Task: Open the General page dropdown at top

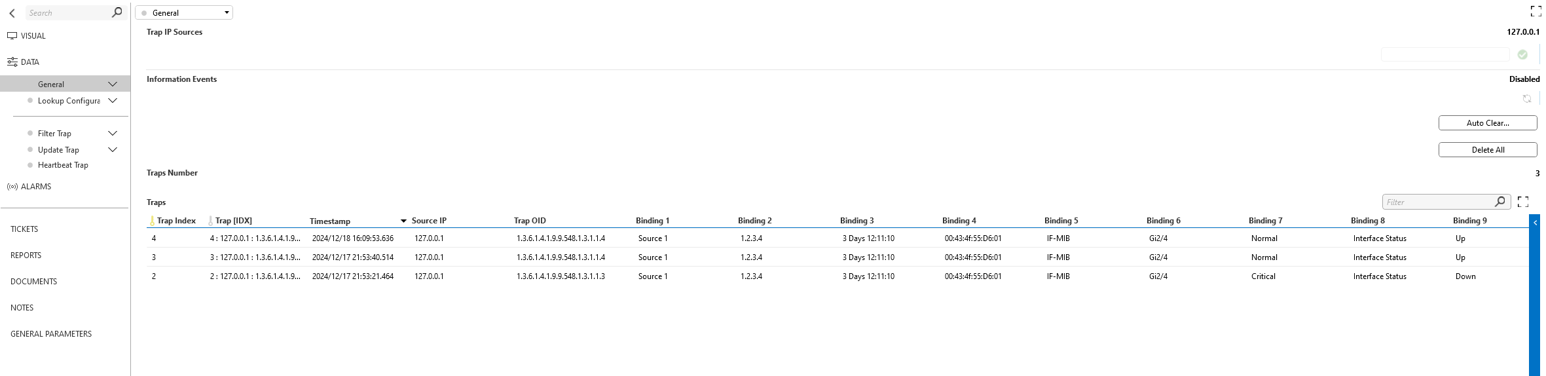Action: coord(184,12)
